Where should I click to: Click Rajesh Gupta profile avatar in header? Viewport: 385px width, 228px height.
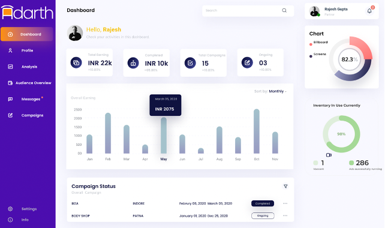pyautogui.click(x=314, y=11)
